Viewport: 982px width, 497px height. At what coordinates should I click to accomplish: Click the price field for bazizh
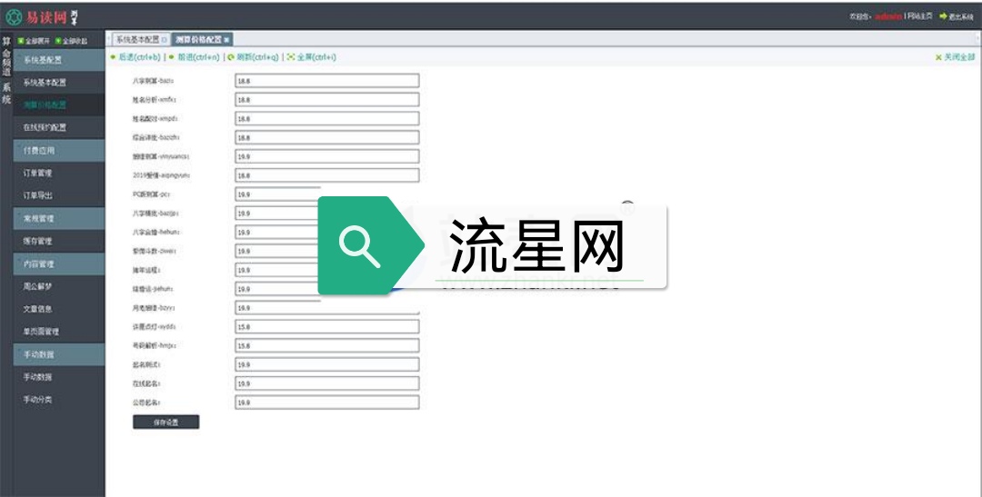pyautogui.click(x=327, y=137)
